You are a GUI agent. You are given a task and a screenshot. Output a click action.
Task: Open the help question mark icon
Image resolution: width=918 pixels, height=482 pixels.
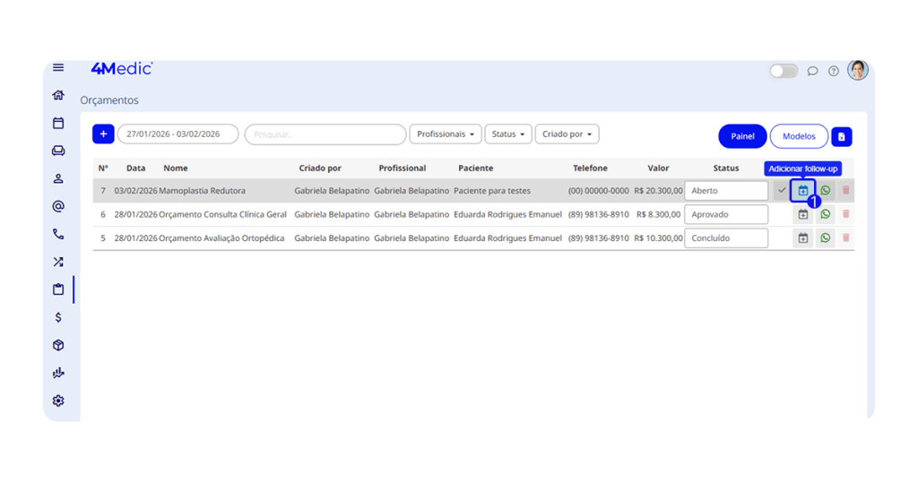pyautogui.click(x=834, y=71)
